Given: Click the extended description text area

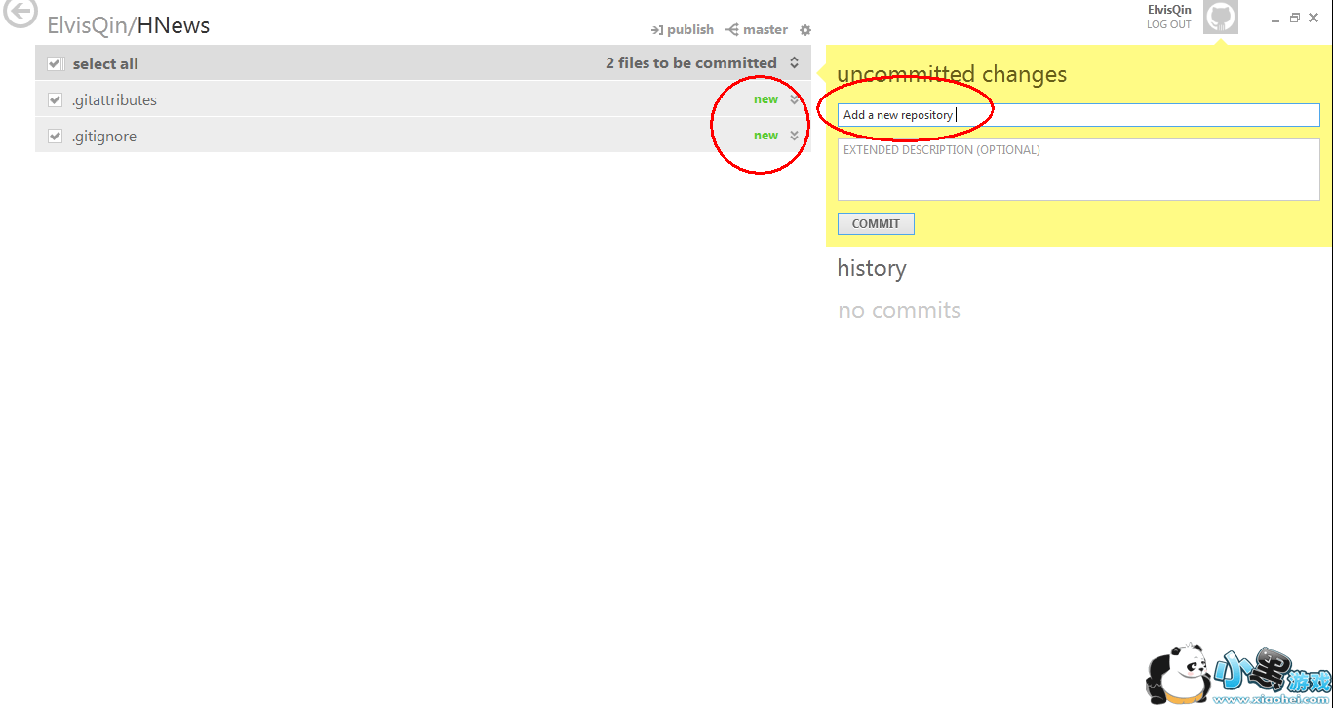Looking at the screenshot, I should (x=1078, y=170).
